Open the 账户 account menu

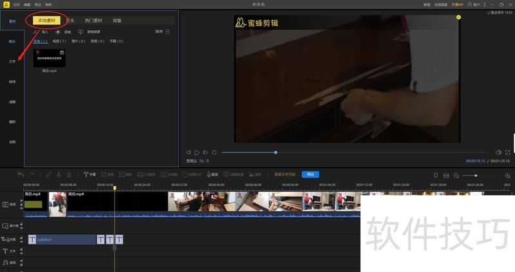coord(474,5)
